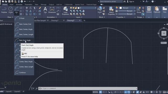Image resolution: width=168 pixels, height=94 pixels.
Task: Expand the Layers panel
Action: point(79,17)
